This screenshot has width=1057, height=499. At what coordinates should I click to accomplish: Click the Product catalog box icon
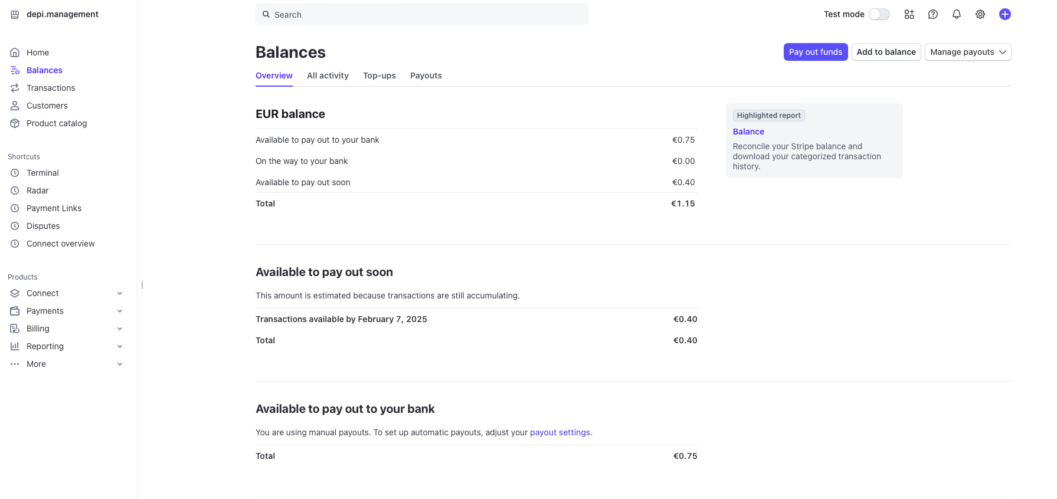tap(15, 123)
